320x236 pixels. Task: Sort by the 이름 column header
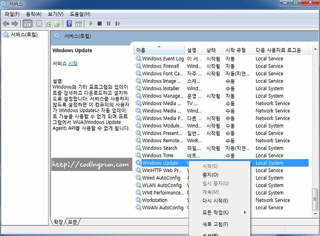click(x=159, y=50)
